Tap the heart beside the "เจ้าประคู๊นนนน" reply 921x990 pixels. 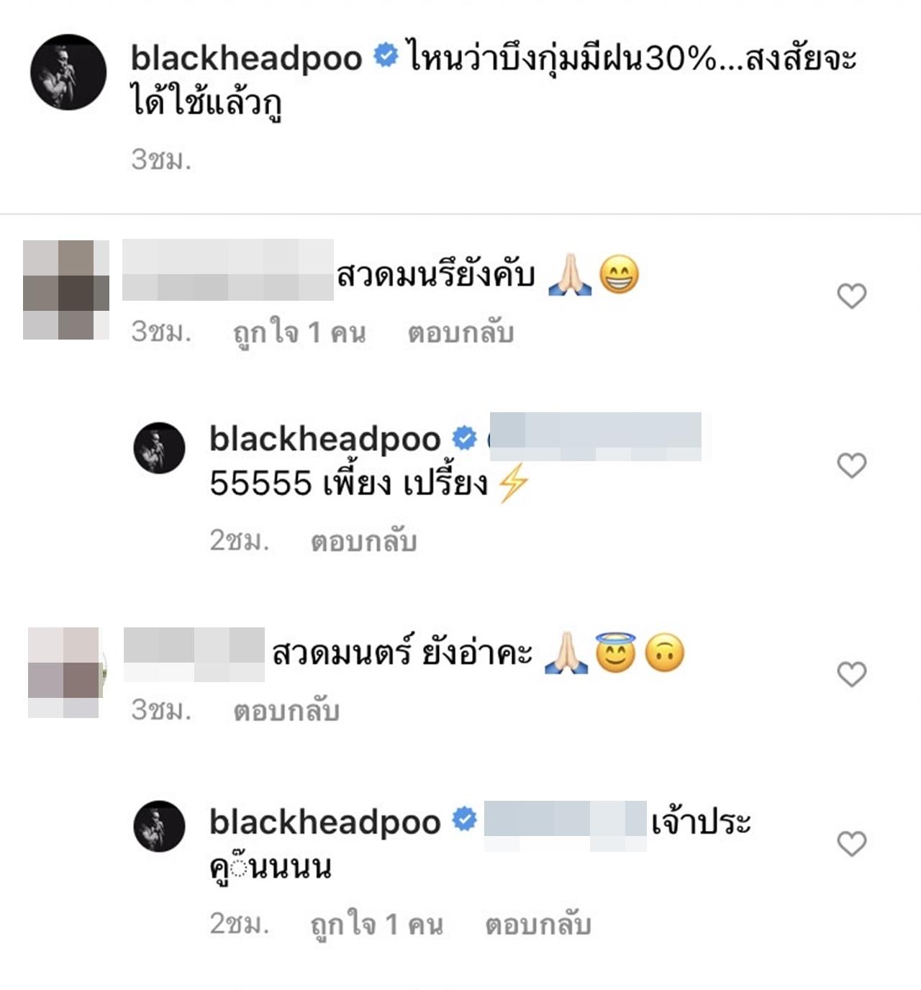click(852, 843)
